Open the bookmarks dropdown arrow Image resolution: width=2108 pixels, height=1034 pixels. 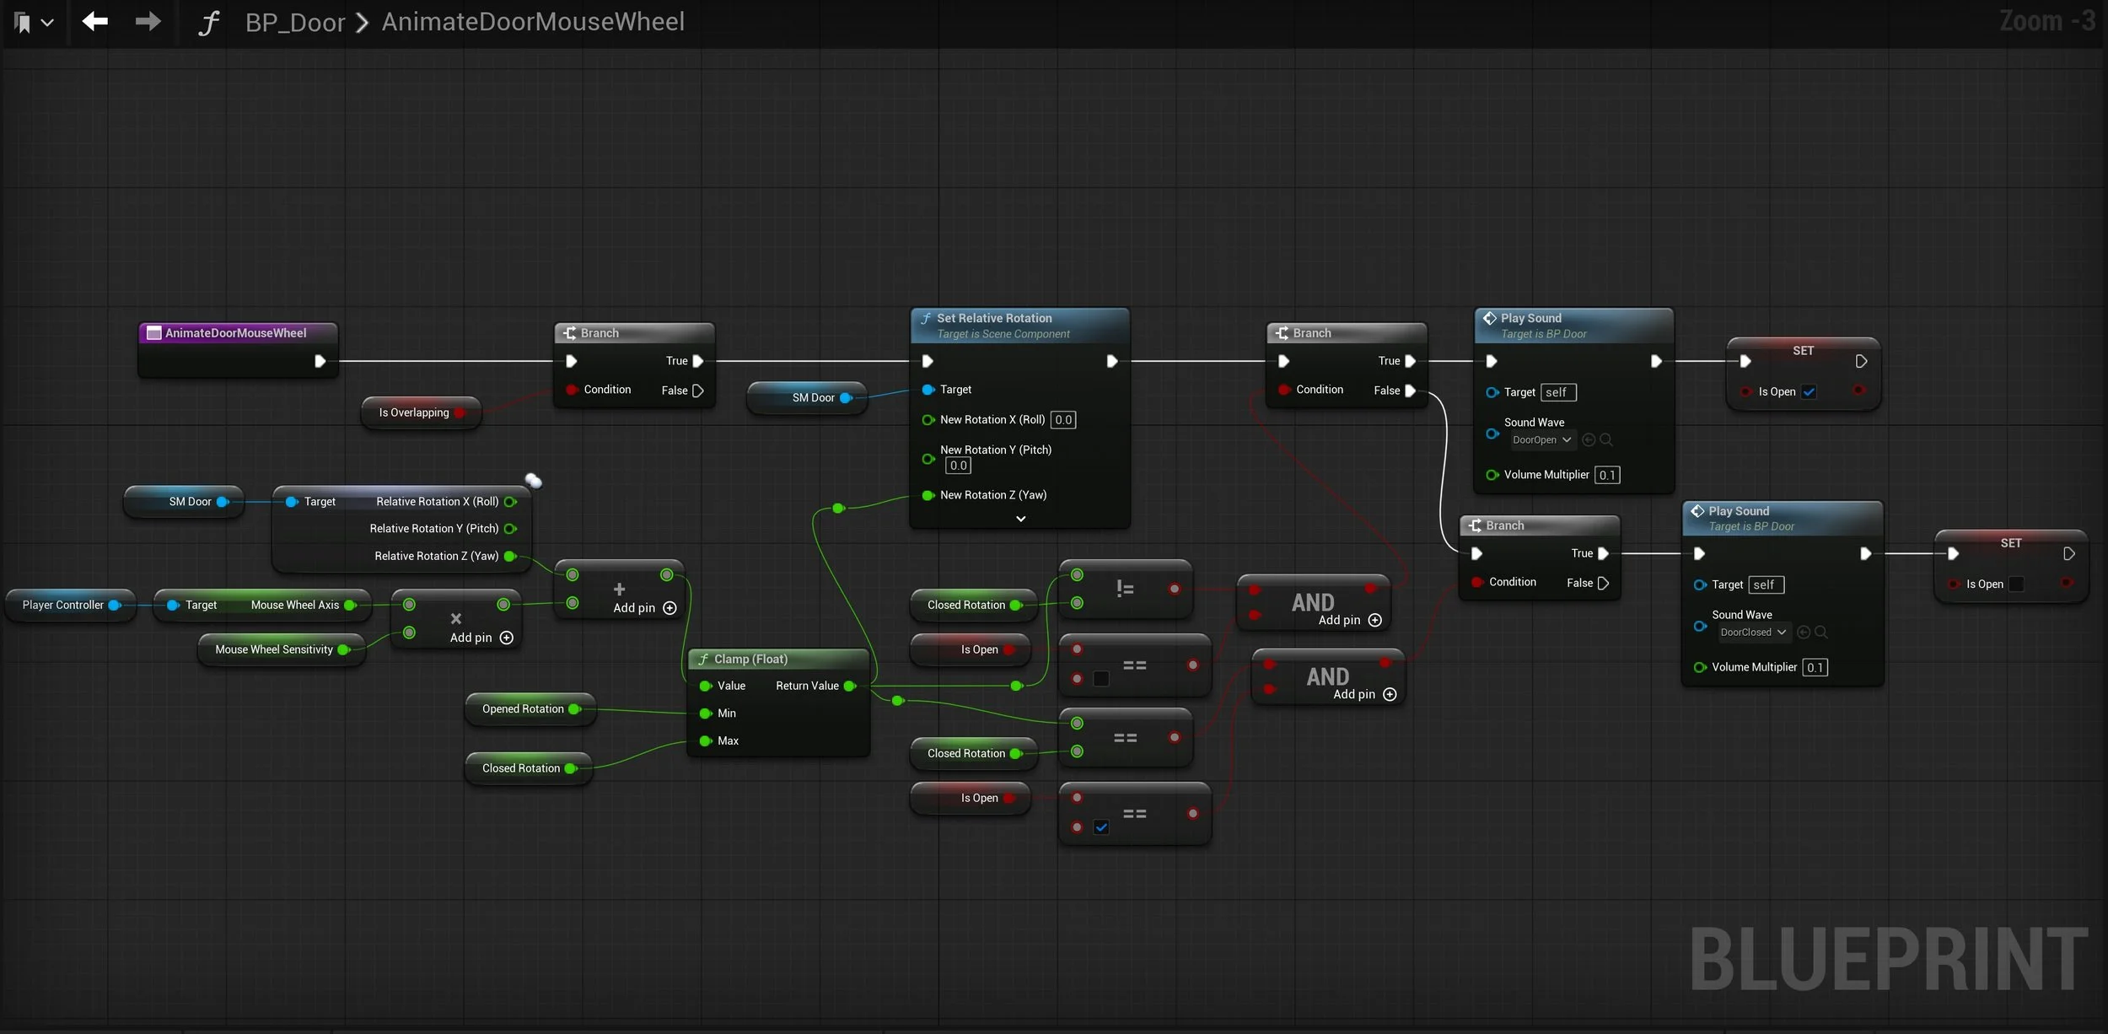coord(48,23)
